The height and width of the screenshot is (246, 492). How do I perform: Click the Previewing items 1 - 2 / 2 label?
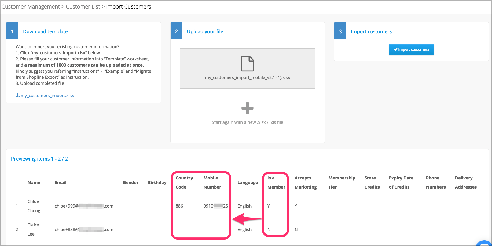click(x=39, y=159)
